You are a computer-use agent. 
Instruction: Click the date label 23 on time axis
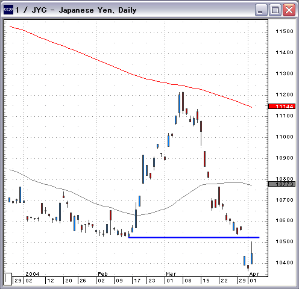click(152, 281)
